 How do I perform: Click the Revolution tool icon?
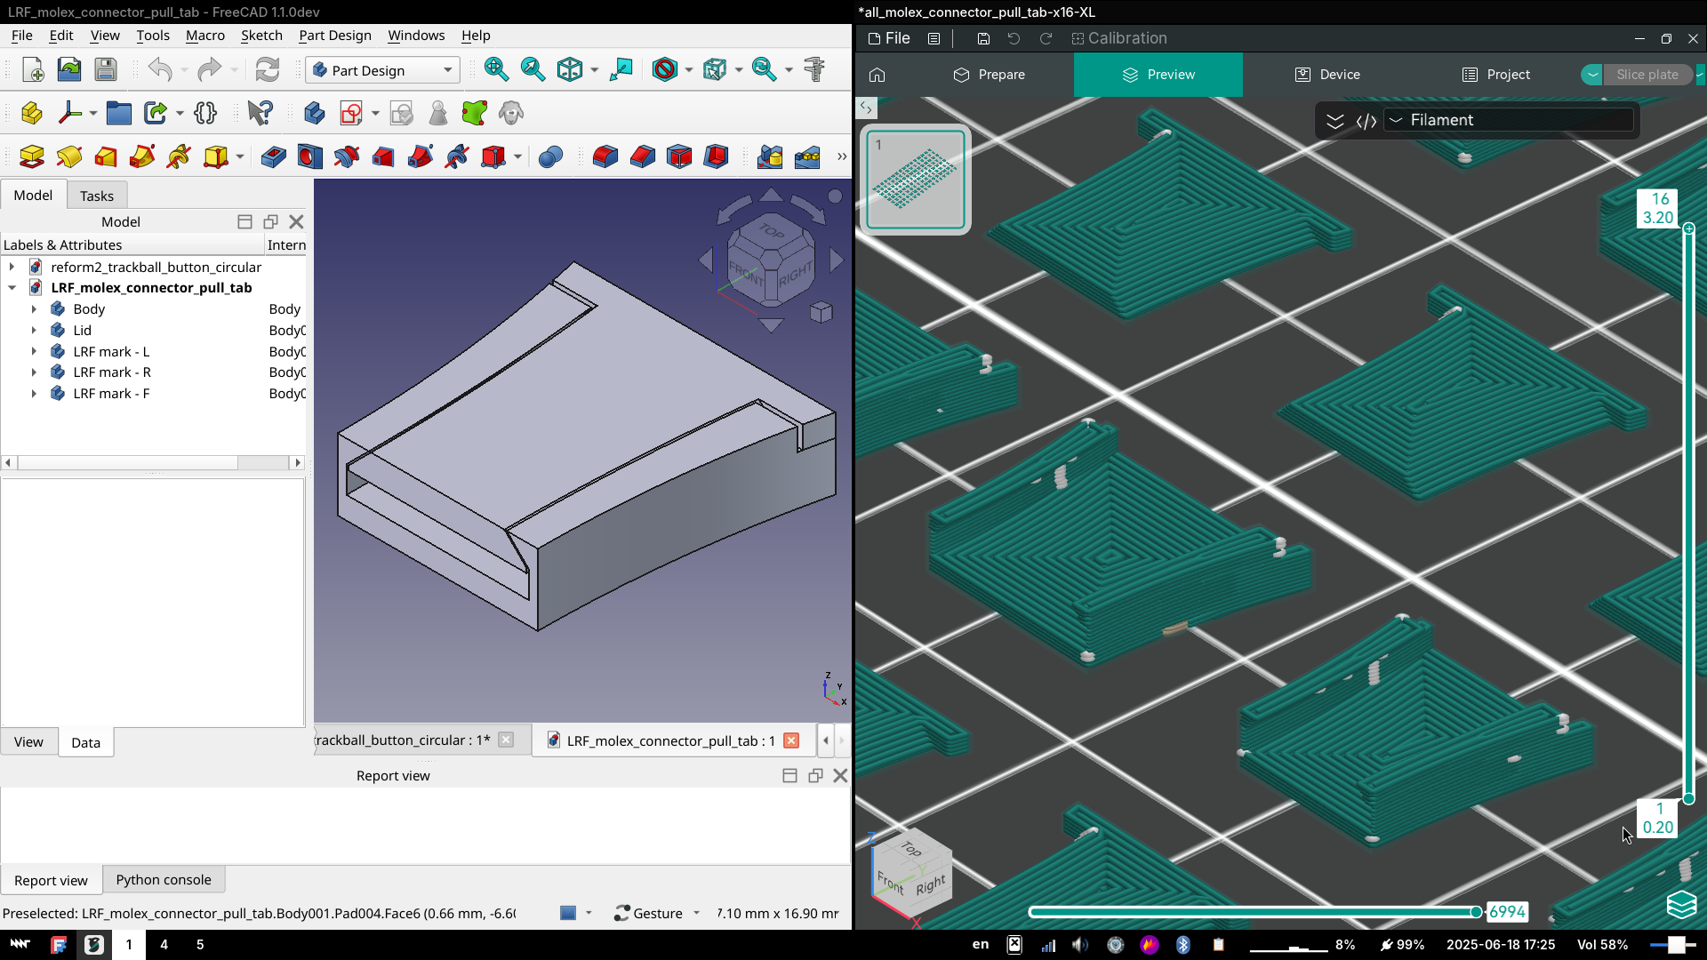tap(68, 157)
